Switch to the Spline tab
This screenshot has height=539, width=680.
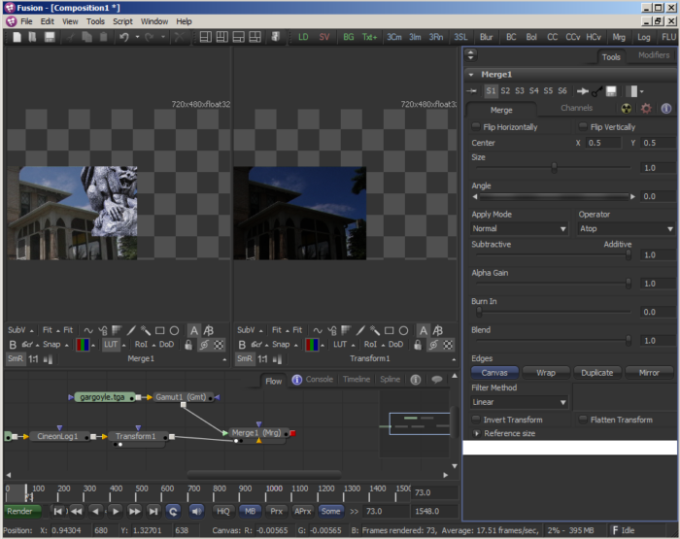pyautogui.click(x=390, y=380)
